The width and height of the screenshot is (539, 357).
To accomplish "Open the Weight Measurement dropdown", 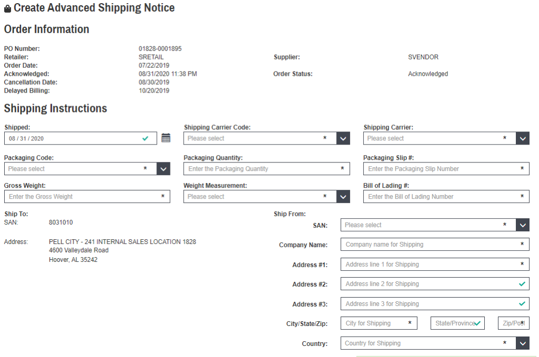I will click(x=343, y=197).
